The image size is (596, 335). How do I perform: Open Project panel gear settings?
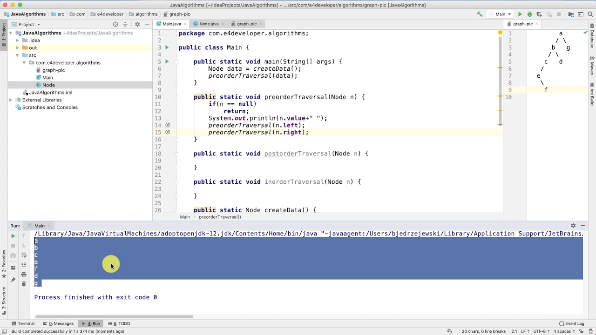point(137,24)
